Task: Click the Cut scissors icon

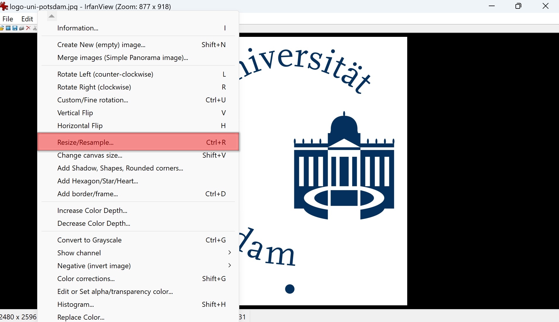Action: (x=35, y=28)
